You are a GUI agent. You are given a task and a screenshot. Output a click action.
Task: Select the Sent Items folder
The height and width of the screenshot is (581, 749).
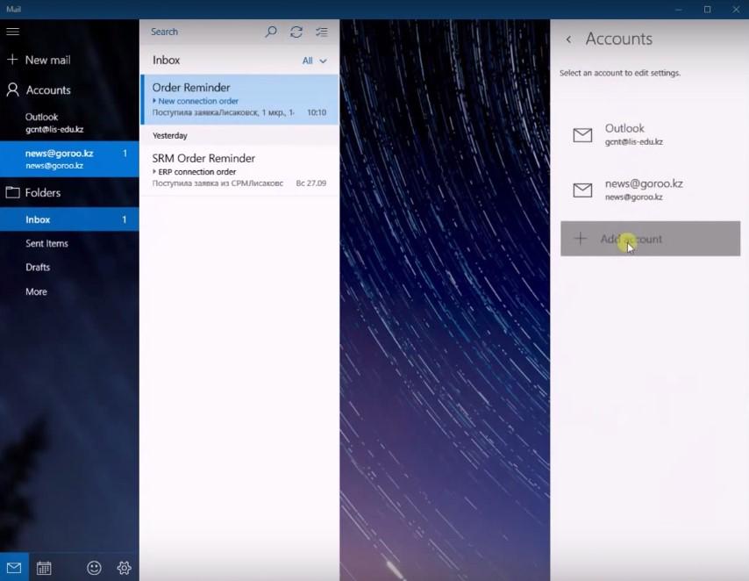click(x=46, y=243)
